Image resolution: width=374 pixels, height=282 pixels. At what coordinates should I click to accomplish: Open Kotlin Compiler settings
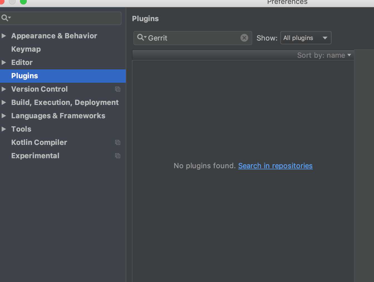(39, 142)
